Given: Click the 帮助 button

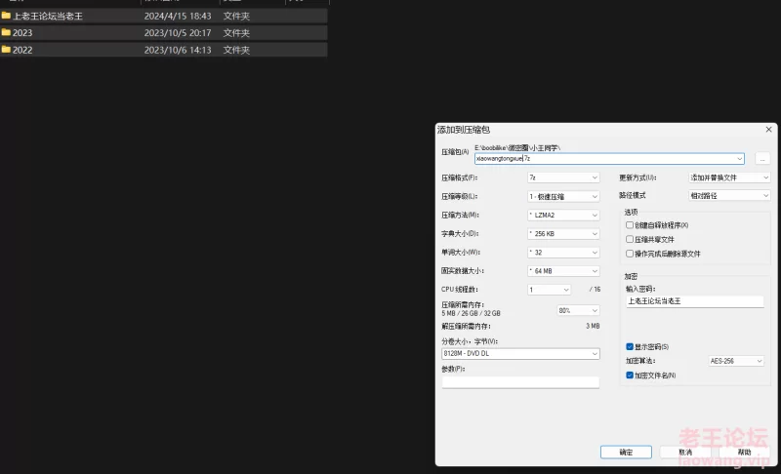Looking at the screenshot, I should (x=744, y=453).
